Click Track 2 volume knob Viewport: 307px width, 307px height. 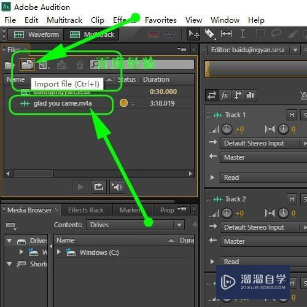tap(227, 213)
